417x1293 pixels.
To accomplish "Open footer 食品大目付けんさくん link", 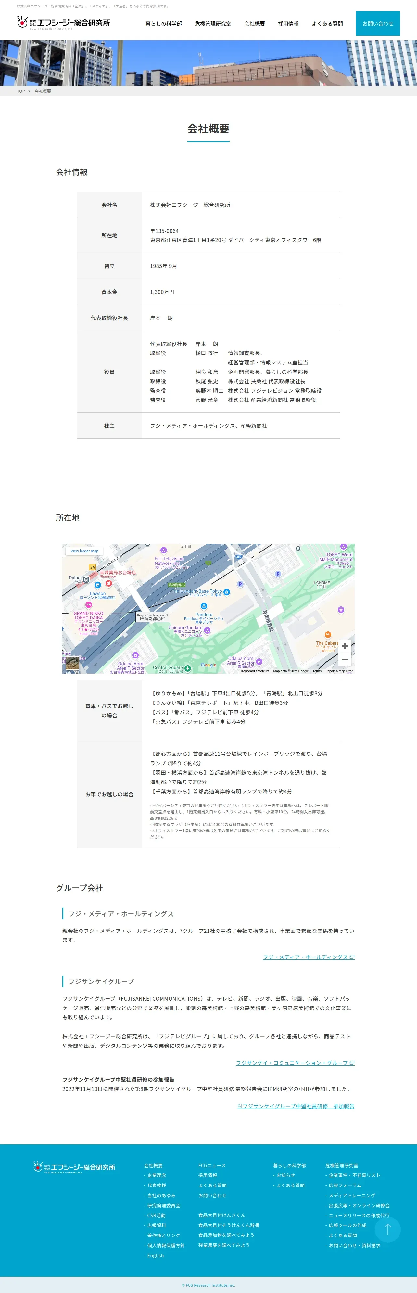I will (222, 1215).
